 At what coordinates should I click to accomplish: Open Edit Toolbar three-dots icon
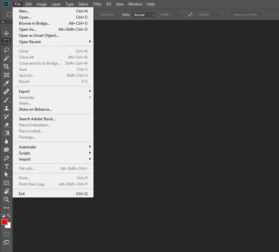click(6, 208)
